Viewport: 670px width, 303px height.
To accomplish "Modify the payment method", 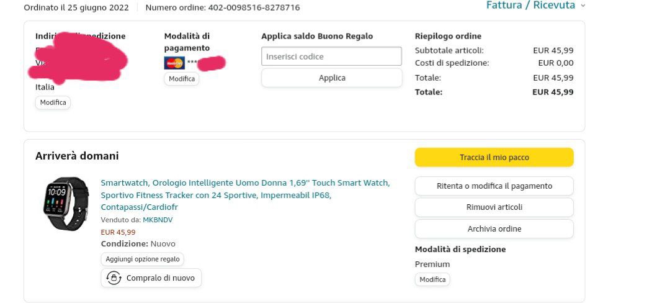I will point(182,79).
